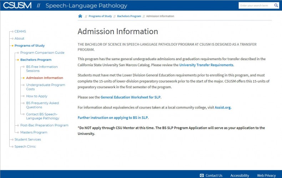The width and height of the screenshot is (282, 178).
Task: Select Post-Bac Preparation Program
Action: (x=44, y=125)
